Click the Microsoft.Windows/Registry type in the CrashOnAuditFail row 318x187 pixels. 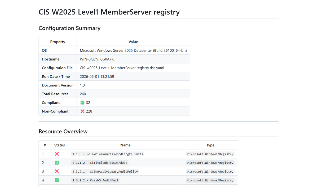pos(210,180)
